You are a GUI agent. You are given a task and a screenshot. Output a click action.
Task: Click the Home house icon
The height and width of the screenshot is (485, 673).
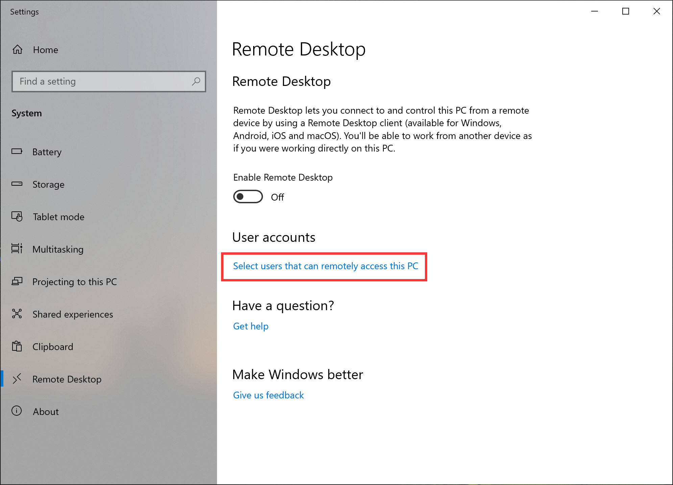[18, 50]
